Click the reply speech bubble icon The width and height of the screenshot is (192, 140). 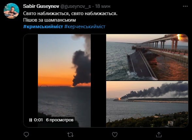click(x=26, y=135)
